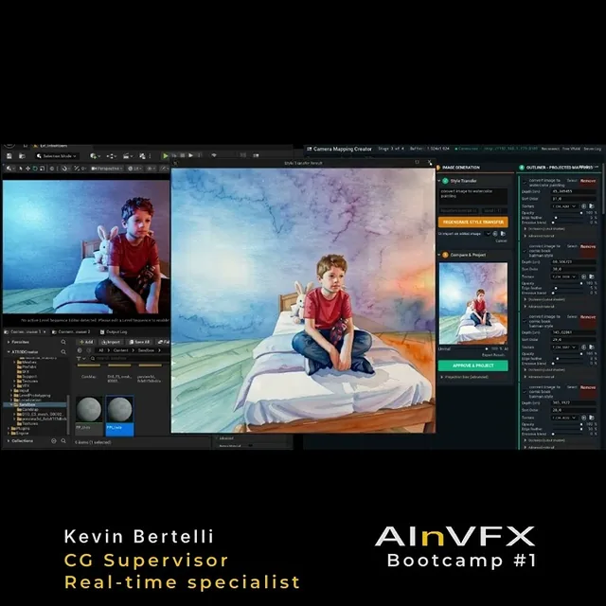
Task: Click the browse folder icon for Sort Order 29 texture
Action: coord(591,348)
